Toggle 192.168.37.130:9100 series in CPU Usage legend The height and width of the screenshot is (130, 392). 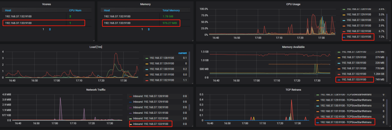coord(359,20)
